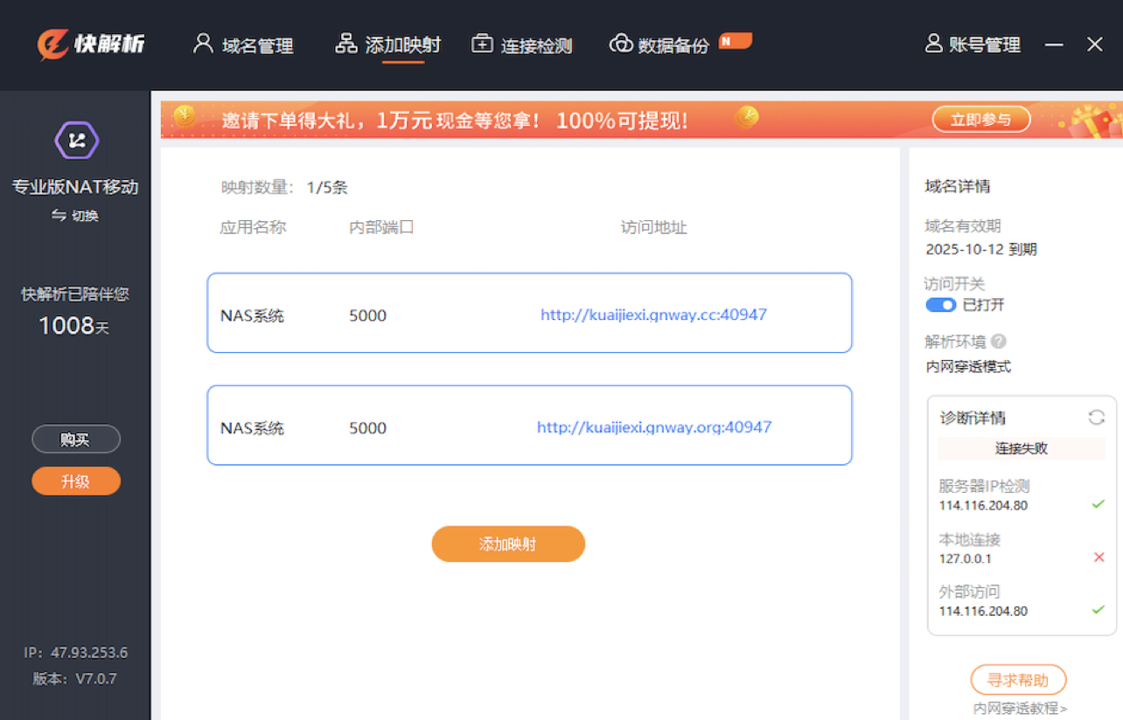The image size is (1123, 720).
Task: Open the 域名管理 tab
Action: [243, 45]
